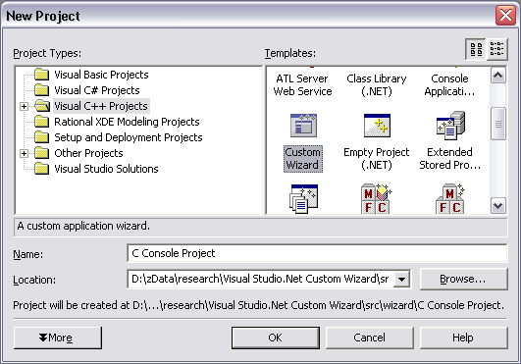This screenshot has height=364, width=521.
Task: Select Visual C++ Projects in tree
Action: [101, 106]
